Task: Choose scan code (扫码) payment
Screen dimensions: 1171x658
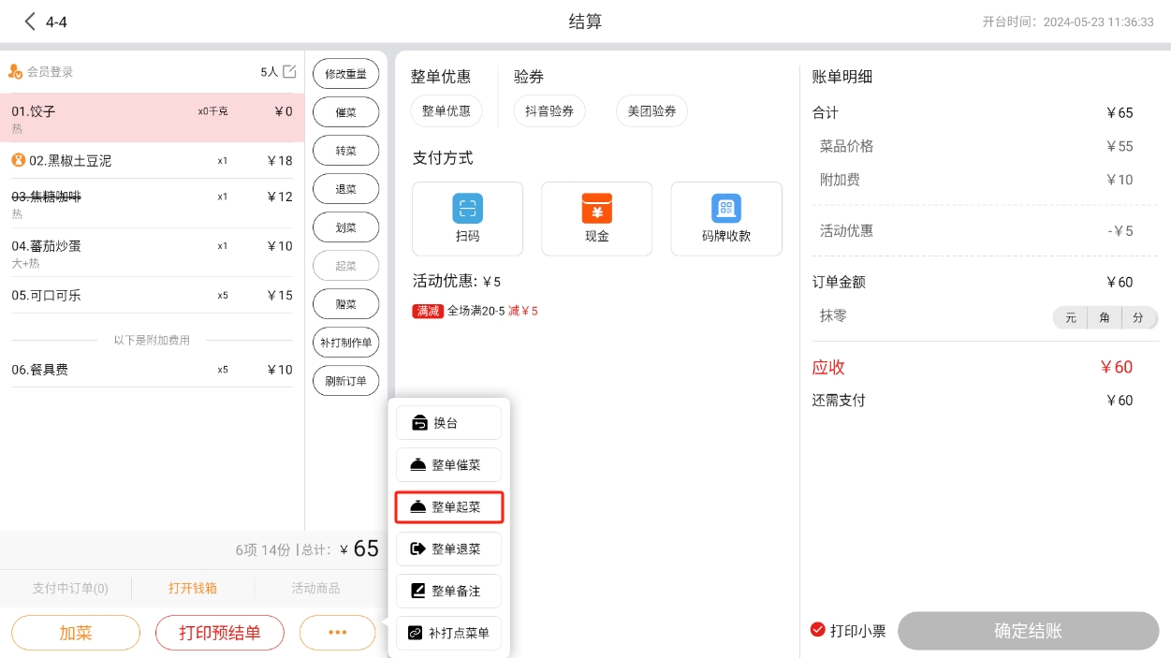Action: [x=467, y=219]
